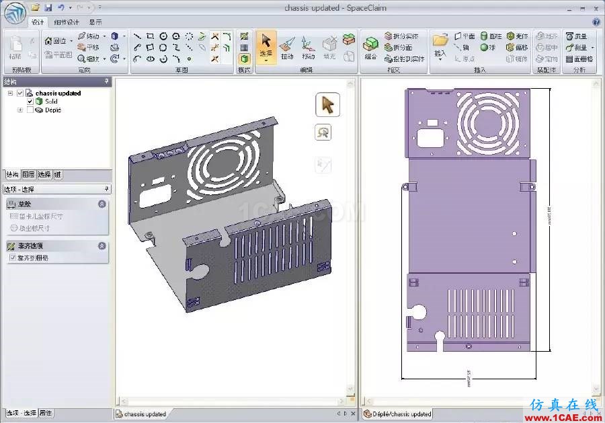Collapse the 对齐选项 panel section
605x423 pixels.
click(x=102, y=246)
